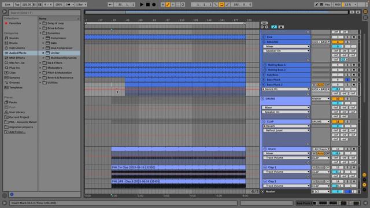Image resolution: width=370 pixels, height=208 pixels.
Task: Click the PML Tin Clap audio clip
Action: tap(179, 167)
